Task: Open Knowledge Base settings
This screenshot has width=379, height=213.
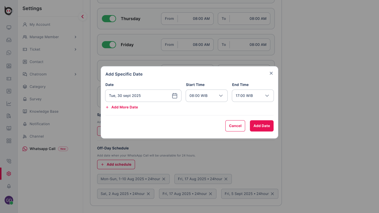Action: pyautogui.click(x=44, y=112)
